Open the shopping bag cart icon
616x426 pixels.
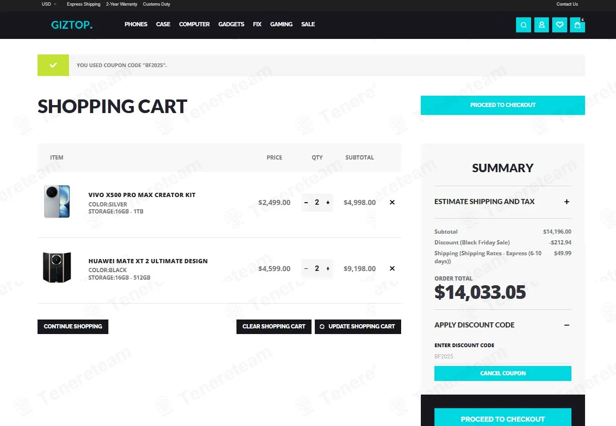coord(578,25)
